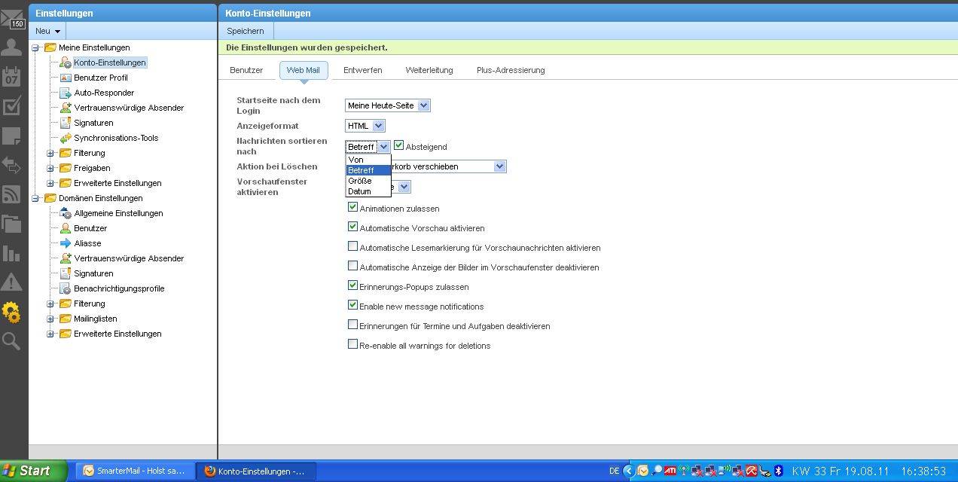Open the reports bar chart icon
This screenshot has height=482, width=958.
click(11, 253)
